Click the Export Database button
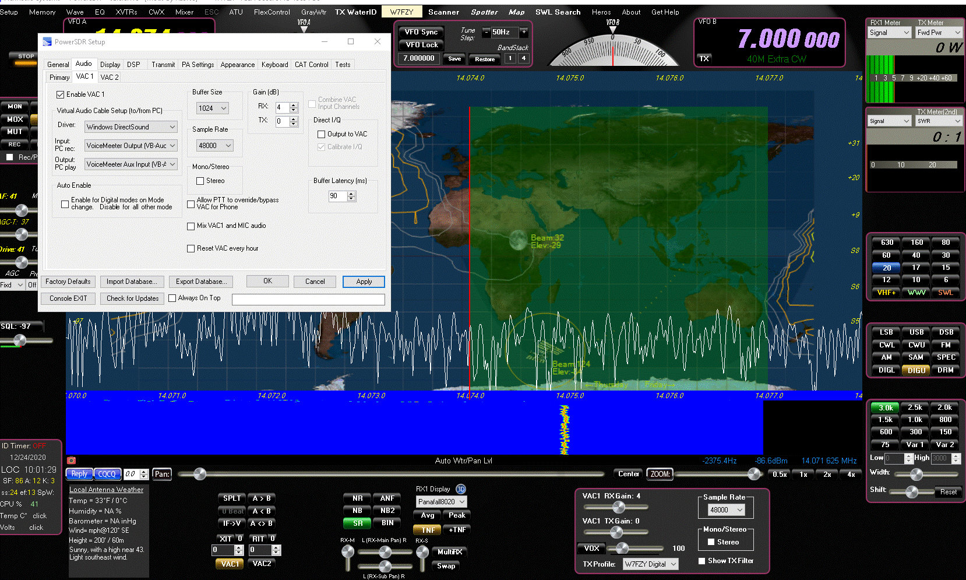966x580 pixels. point(201,282)
